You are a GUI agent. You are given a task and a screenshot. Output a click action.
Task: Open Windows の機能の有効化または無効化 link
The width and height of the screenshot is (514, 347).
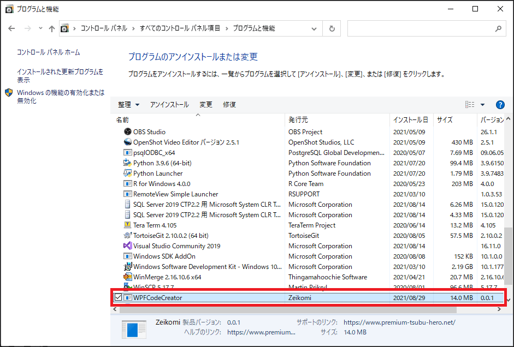tap(61, 97)
